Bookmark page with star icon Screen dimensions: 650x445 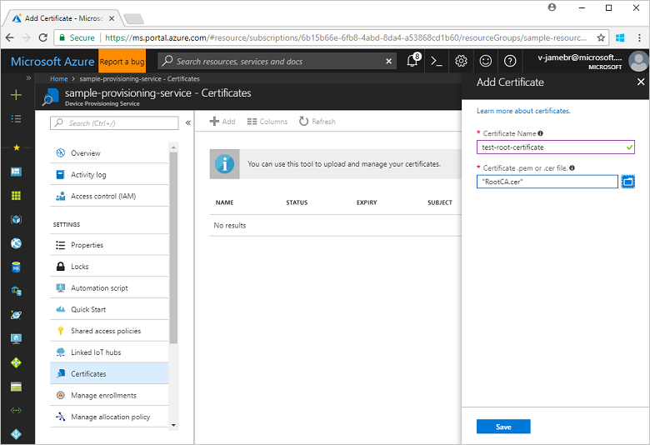click(x=601, y=37)
